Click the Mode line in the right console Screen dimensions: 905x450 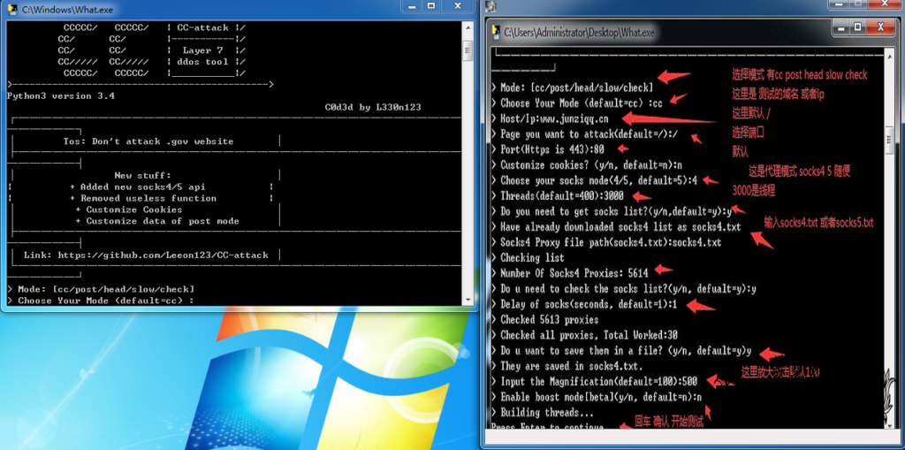pyautogui.click(x=573, y=88)
